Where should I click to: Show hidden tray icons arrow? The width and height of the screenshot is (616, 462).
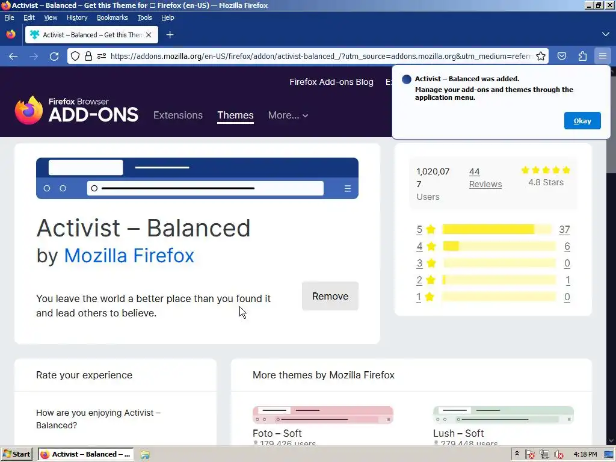[517, 454]
